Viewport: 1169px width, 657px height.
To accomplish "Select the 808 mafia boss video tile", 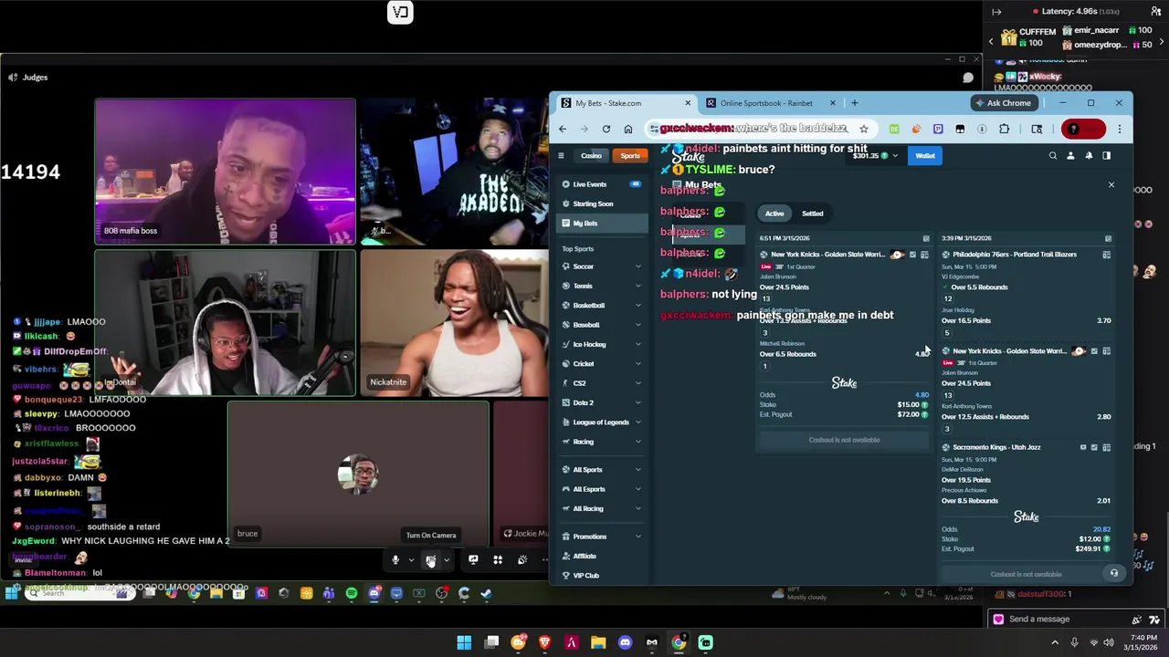I will click(x=225, y=172).
